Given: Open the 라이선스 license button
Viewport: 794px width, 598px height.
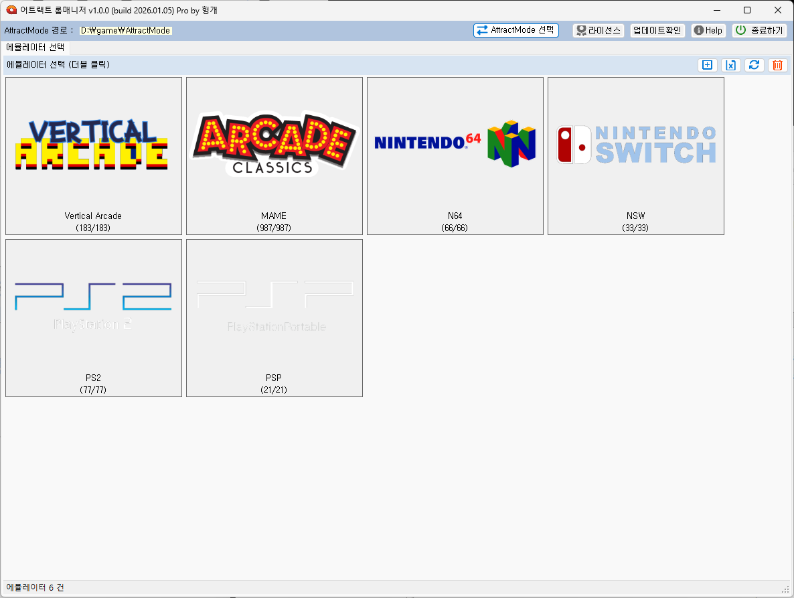Looking at the screenshot, I should click(x=599, y=30).
